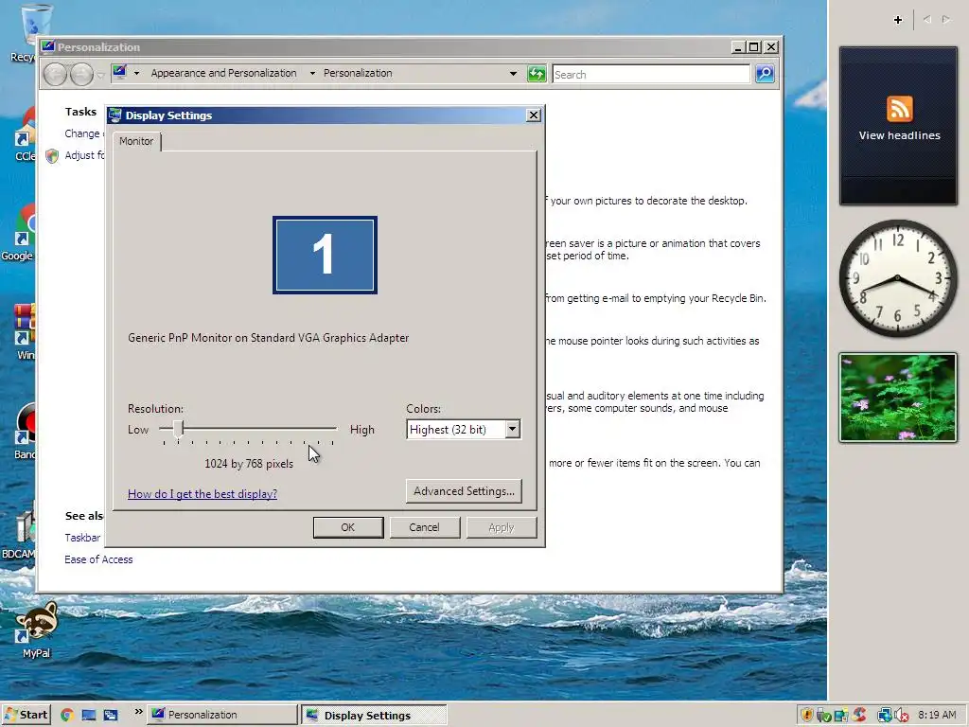Image resolution: width=969 pixels, height=727 pixels.
Task: Open the Taskbar link under See also
Action: (82, 538)
